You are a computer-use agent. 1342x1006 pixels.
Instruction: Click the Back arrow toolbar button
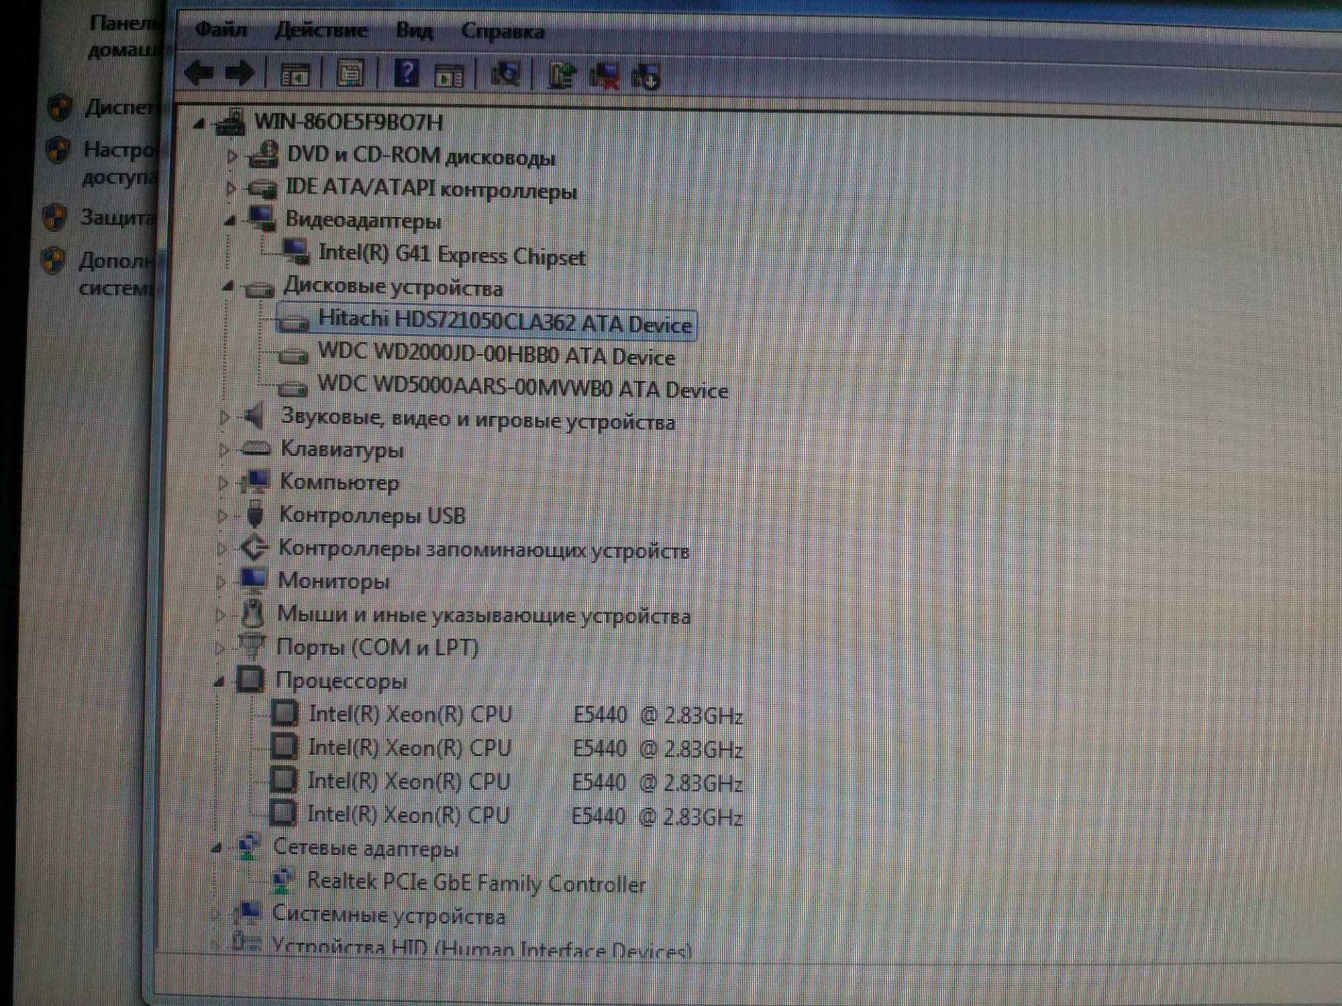(199, 72)
